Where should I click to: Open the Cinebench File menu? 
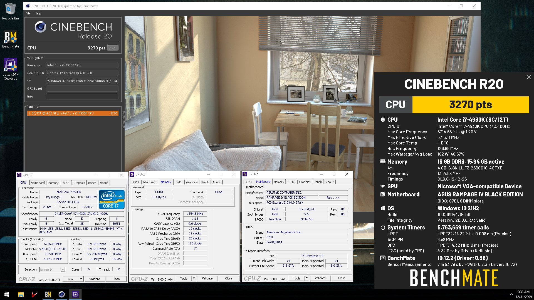(x=28, y=13)
